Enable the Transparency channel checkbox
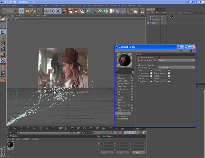The image size is (205, 158). click(x=132, y=83)
